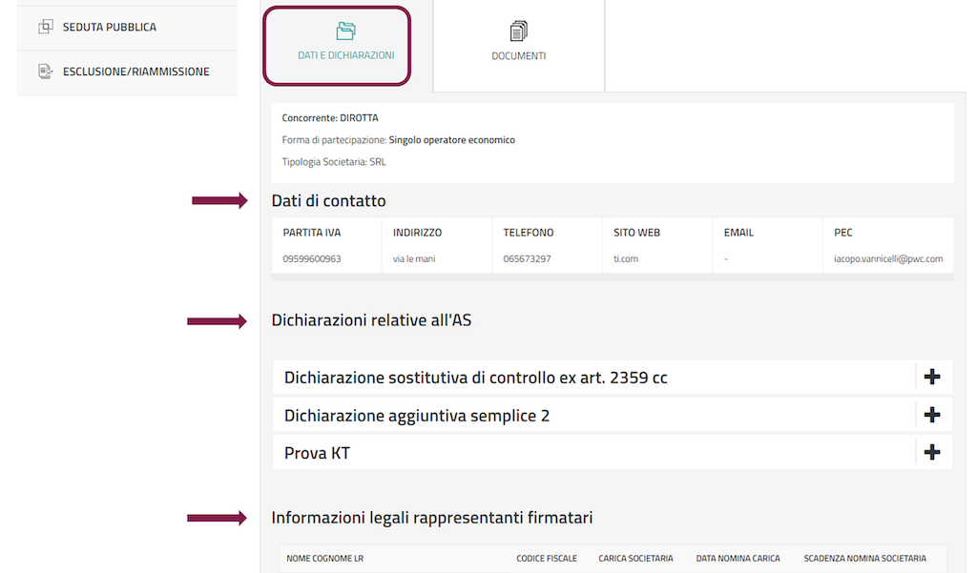The height and width of the screenshot is (573, 977).
Task: Open the SEDUTA PUBBLICA menu entry text
Action: tap(109, 27)
